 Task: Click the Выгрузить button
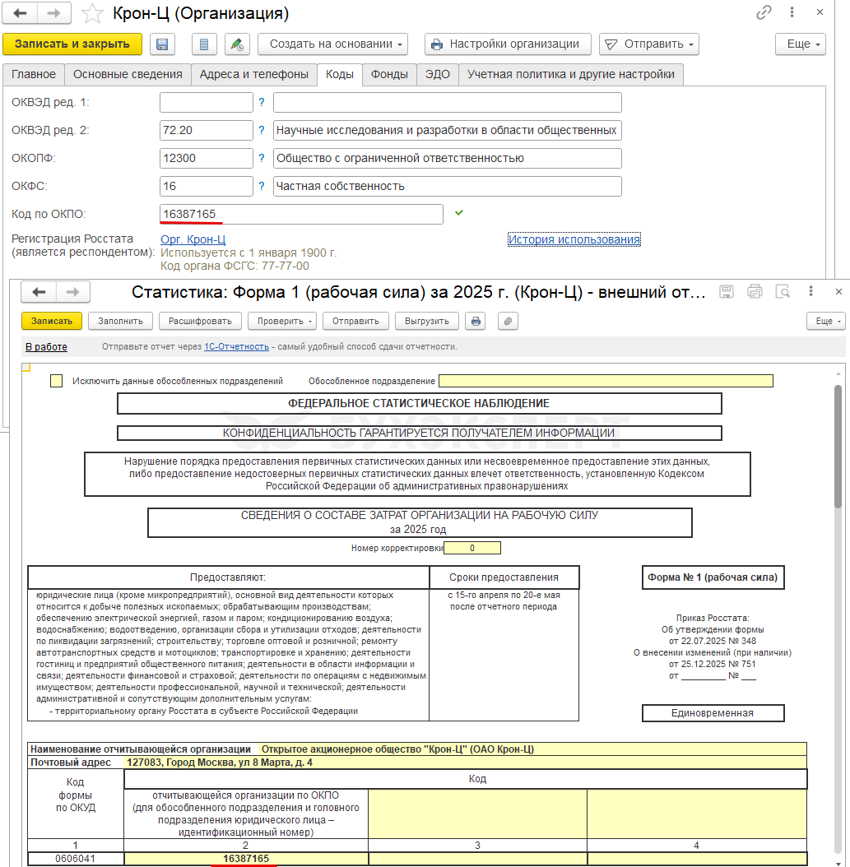tap(427, 322)
